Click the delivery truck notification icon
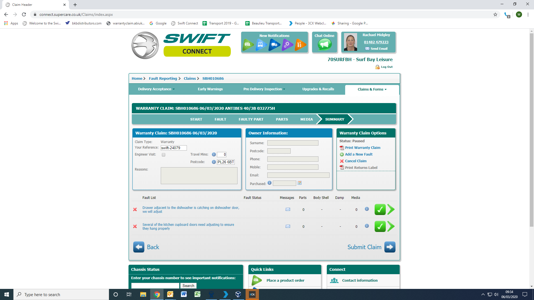The width and height of the screenshot is (534, 300). (x=274, y=44)
